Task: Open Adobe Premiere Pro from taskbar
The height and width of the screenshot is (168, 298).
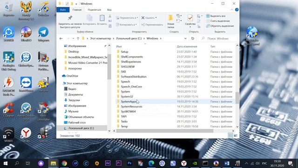Action: point(119,163)
